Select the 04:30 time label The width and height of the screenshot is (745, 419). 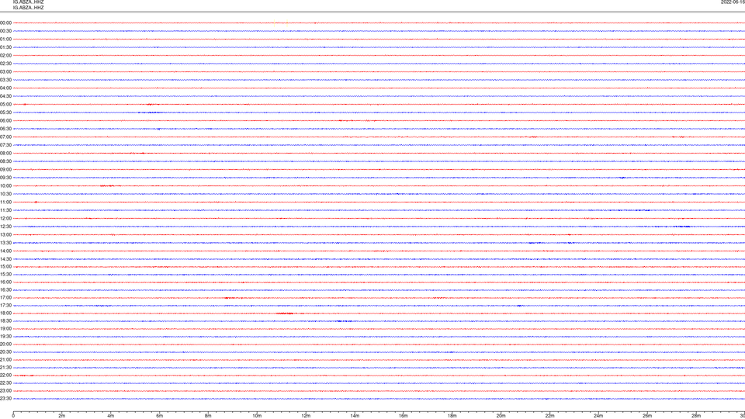pos(5,96)
